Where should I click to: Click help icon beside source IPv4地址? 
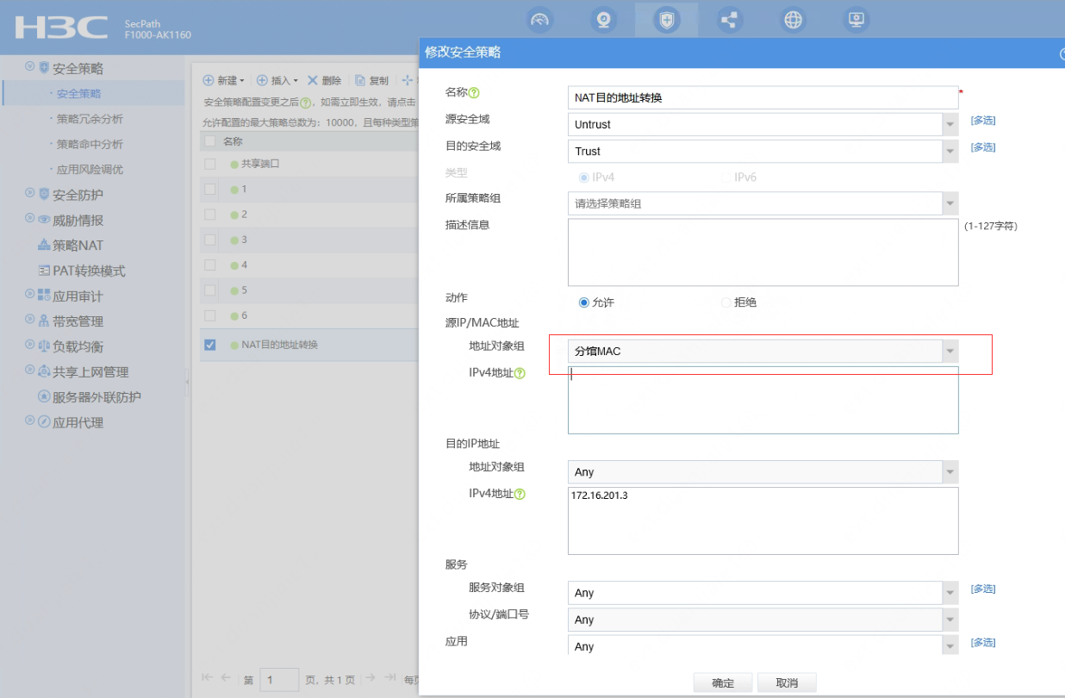pos(520,373)
